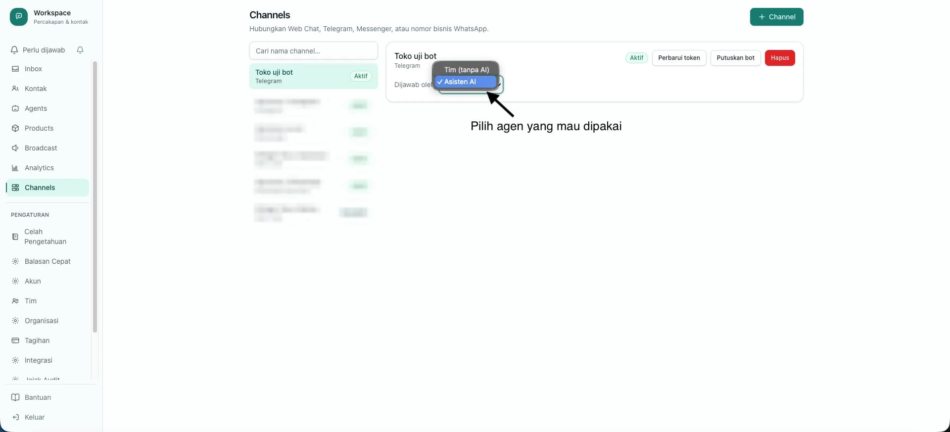Click the Inbox tray icon
The image size is (950, 432).
pyautogui.click(x=15, y=69)
